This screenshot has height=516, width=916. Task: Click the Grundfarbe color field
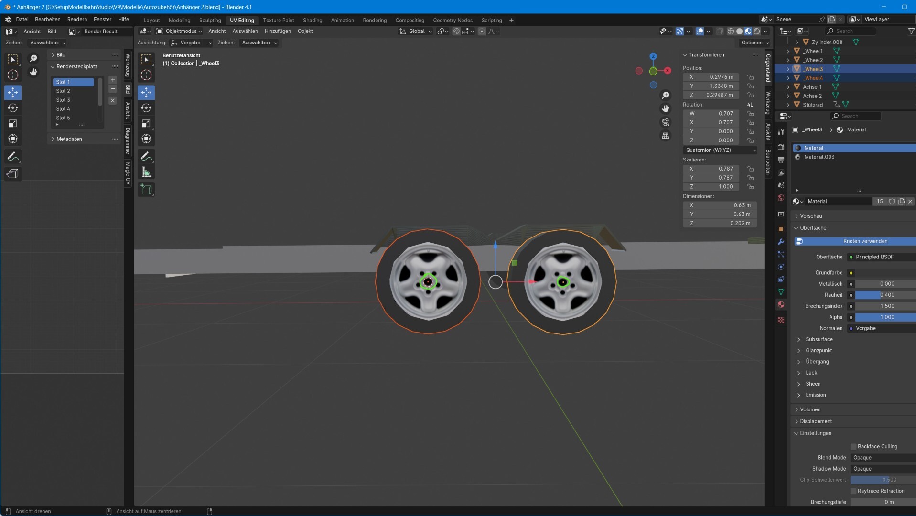click(x=885, y=273)
